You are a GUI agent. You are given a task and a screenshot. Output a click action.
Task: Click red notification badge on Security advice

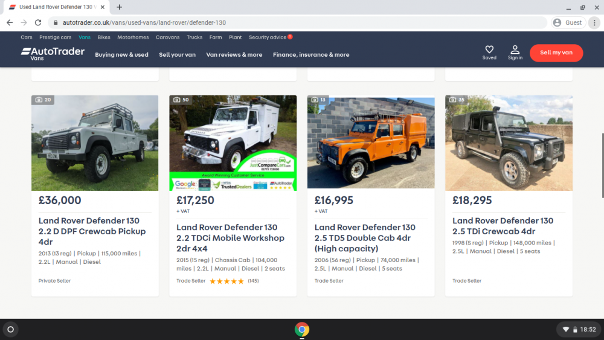[290, 37]
